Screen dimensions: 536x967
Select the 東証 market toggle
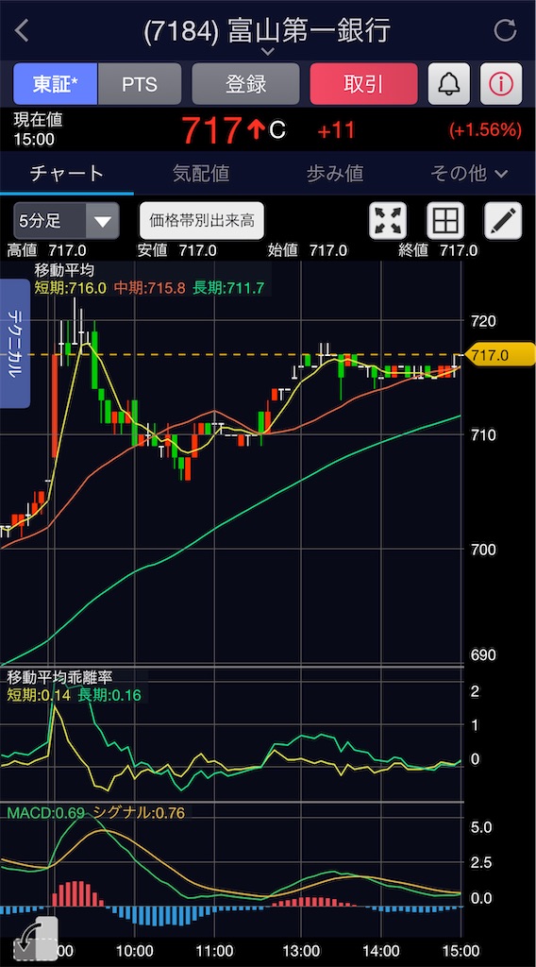click(x=56, y=84)
